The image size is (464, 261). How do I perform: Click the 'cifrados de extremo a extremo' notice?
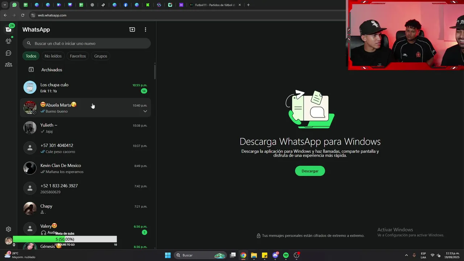(x=313, y=236)
